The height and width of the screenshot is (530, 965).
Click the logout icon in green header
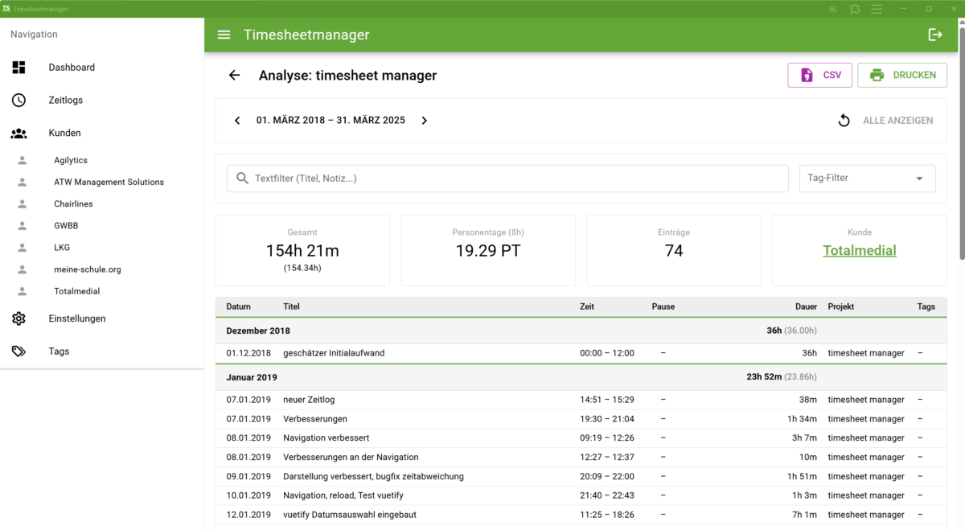coord(935,35)
